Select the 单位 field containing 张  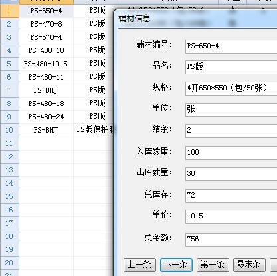coord(231,109)
